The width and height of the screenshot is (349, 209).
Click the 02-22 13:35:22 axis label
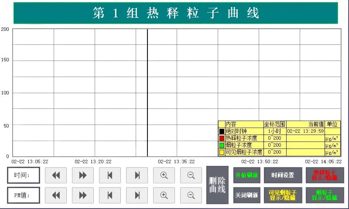click(x=176, y=162)
